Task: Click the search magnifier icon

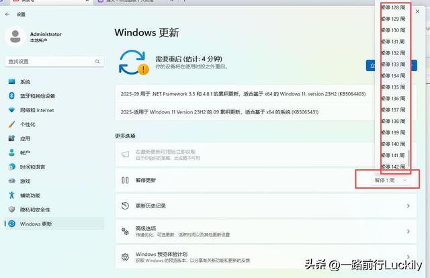Action: (97, 61)
